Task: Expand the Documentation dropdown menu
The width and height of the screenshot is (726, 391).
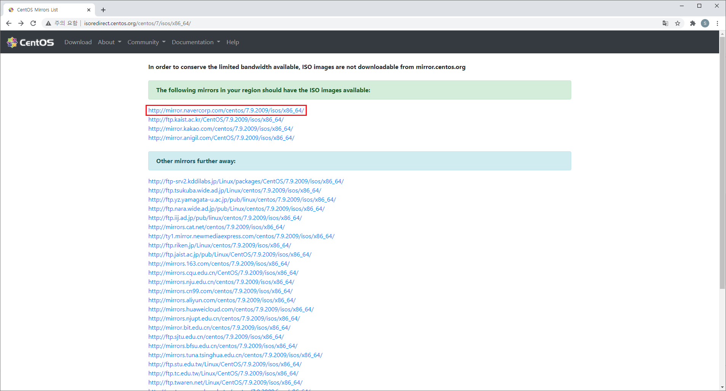Action: pyautogui.click(x=196, y=42)
